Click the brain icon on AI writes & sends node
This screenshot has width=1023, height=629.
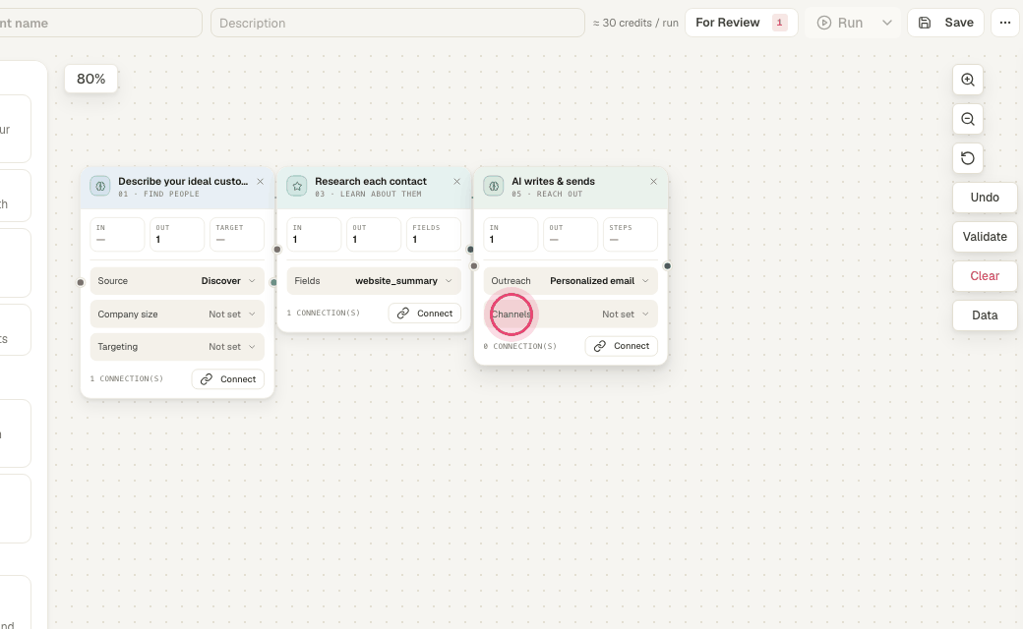494,186
